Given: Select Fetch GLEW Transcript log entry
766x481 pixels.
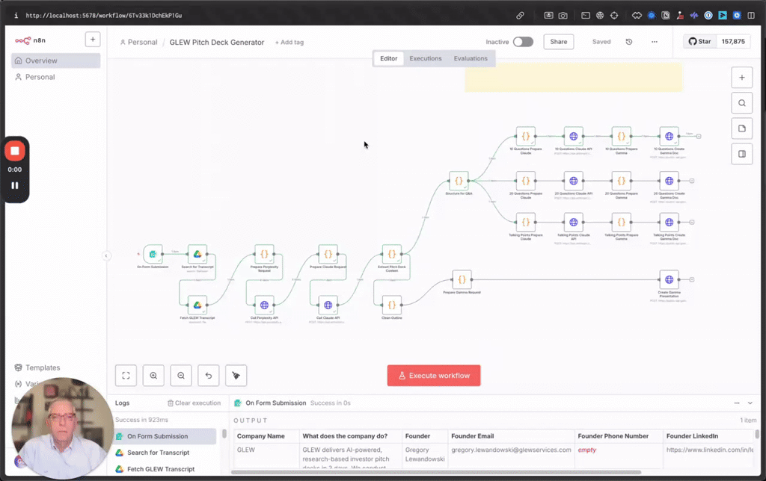Looking at the screenshot, I should (165, 469).
